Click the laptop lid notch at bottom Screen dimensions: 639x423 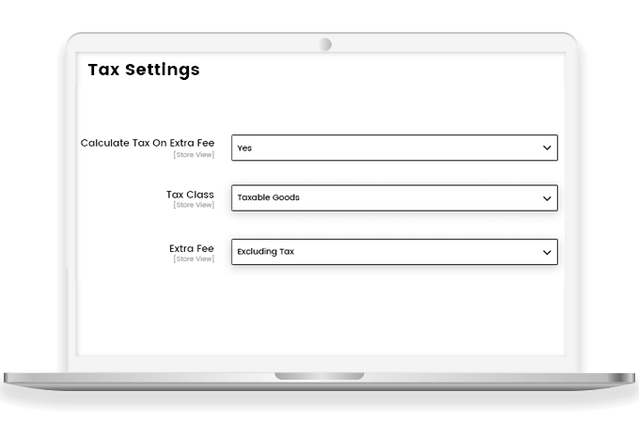click(x=319, y=376)
